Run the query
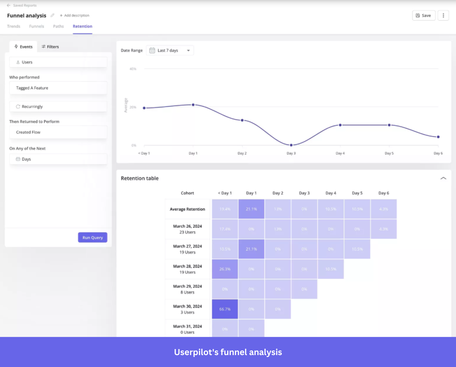The height and width of the screenshot is (367, 456). click(x=92, y=237)
